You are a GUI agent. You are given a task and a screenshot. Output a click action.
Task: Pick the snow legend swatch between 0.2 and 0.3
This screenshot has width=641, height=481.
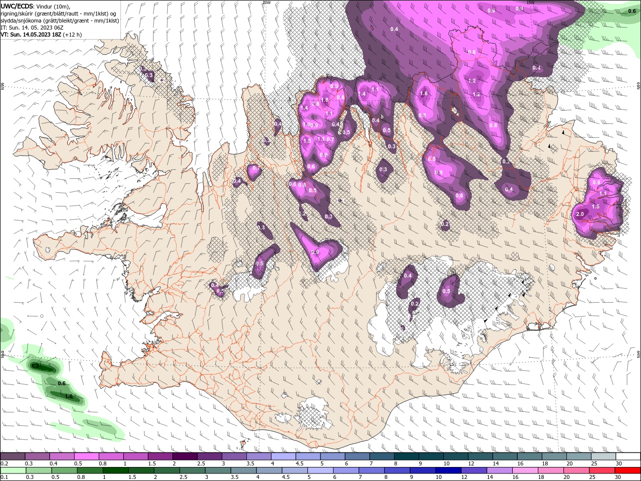click(x=13, y=456)
